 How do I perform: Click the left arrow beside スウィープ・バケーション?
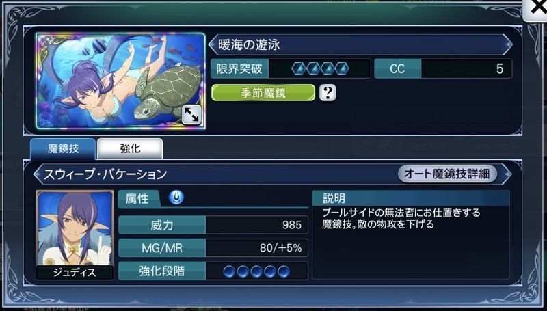(38, 174)
